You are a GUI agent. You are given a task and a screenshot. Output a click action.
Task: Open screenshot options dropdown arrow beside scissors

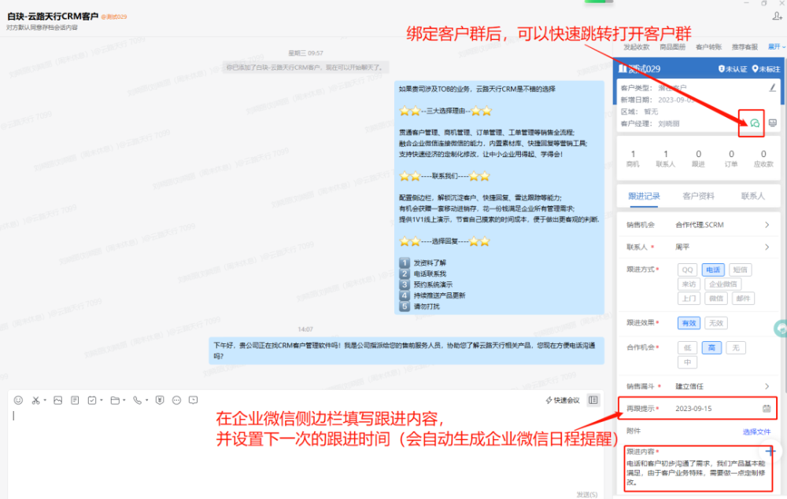point(45,400)
